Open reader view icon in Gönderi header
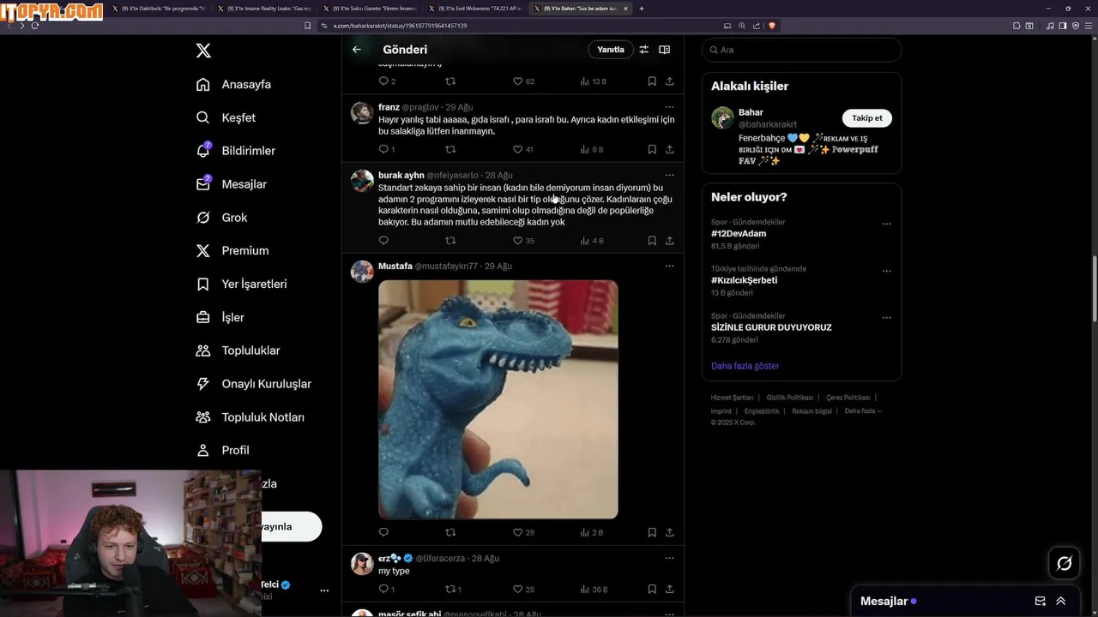Screen dimensions: 1098x617 click(664, 50)
